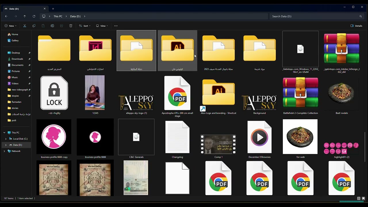Image resolution: width=368 pixels, height=207 pixels.
Task: Select the LOCK file icon
Action: coord(54,93)
